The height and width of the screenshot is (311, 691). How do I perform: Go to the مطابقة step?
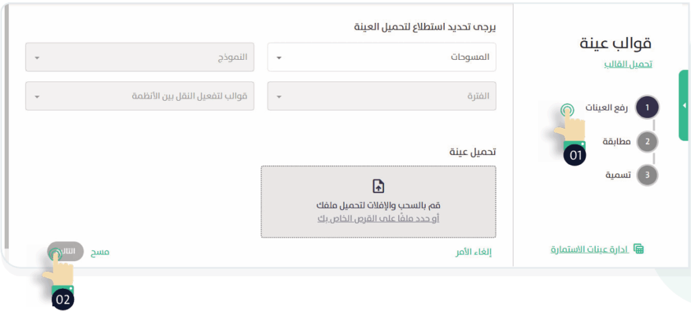[617, 141]
